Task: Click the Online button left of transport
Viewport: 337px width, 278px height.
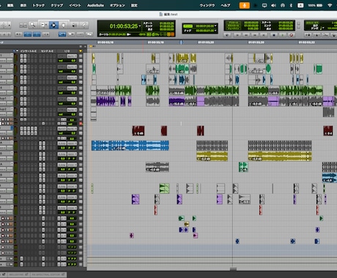Action: click(x=227, y=35)
